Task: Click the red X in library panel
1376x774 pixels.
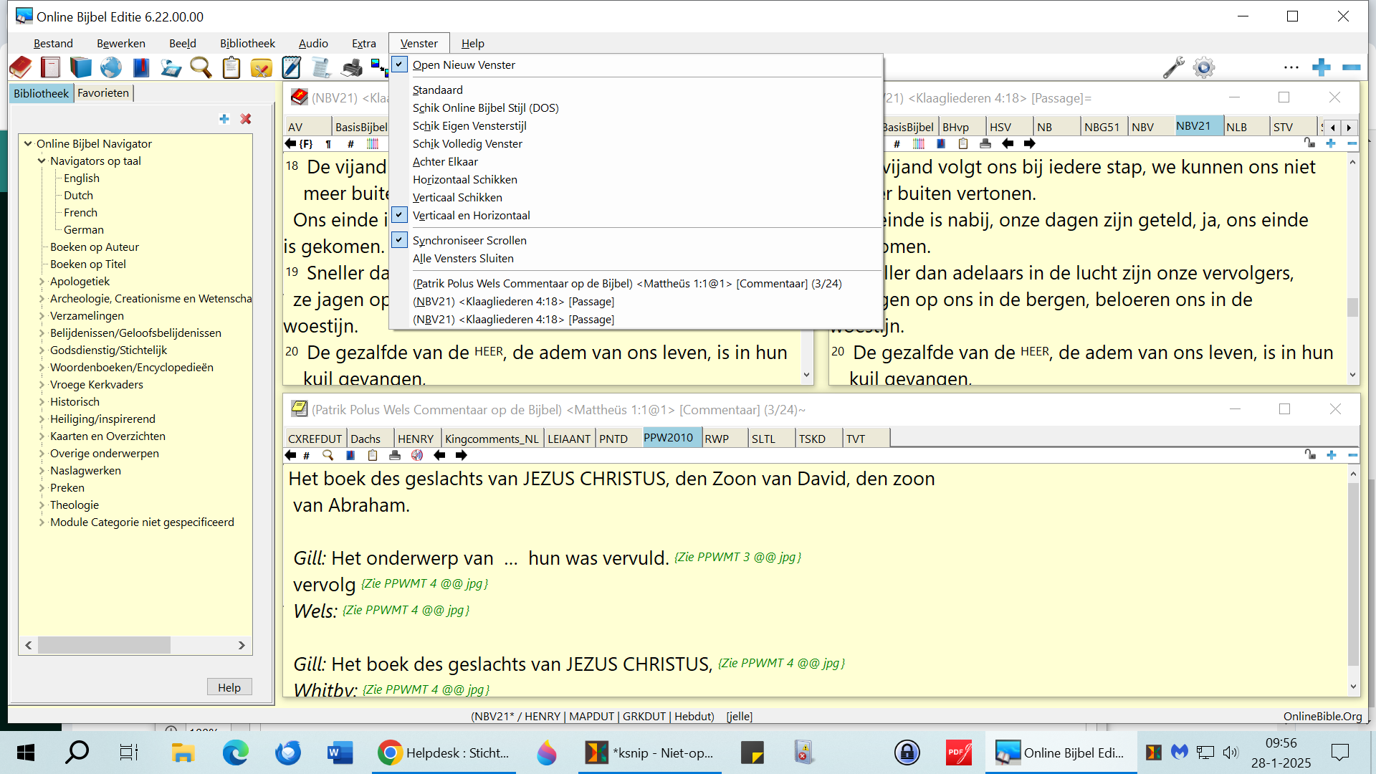Action: [246, 119]
